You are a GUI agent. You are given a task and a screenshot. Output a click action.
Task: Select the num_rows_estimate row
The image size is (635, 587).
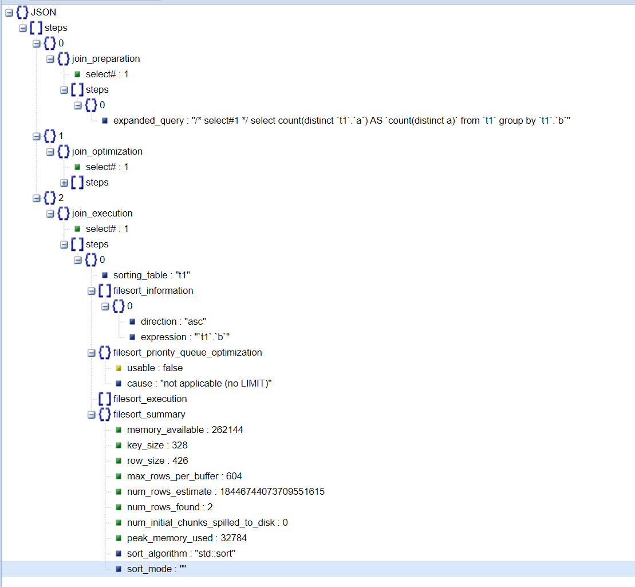(226, 492)
